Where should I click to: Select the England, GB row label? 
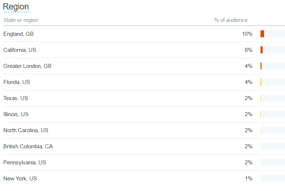point(18,34)
